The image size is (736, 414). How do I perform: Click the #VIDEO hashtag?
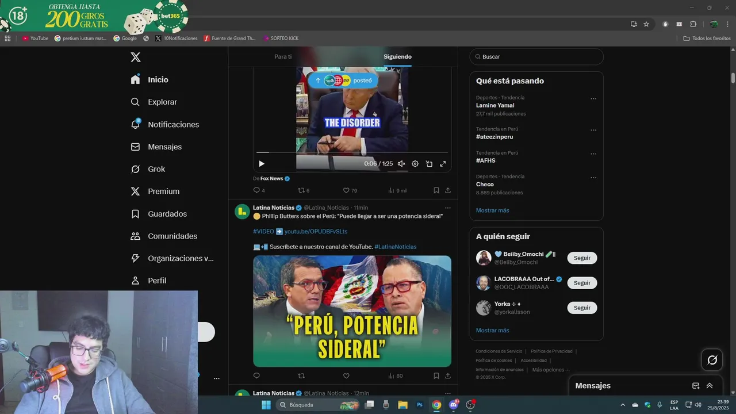tap(263, 231)
